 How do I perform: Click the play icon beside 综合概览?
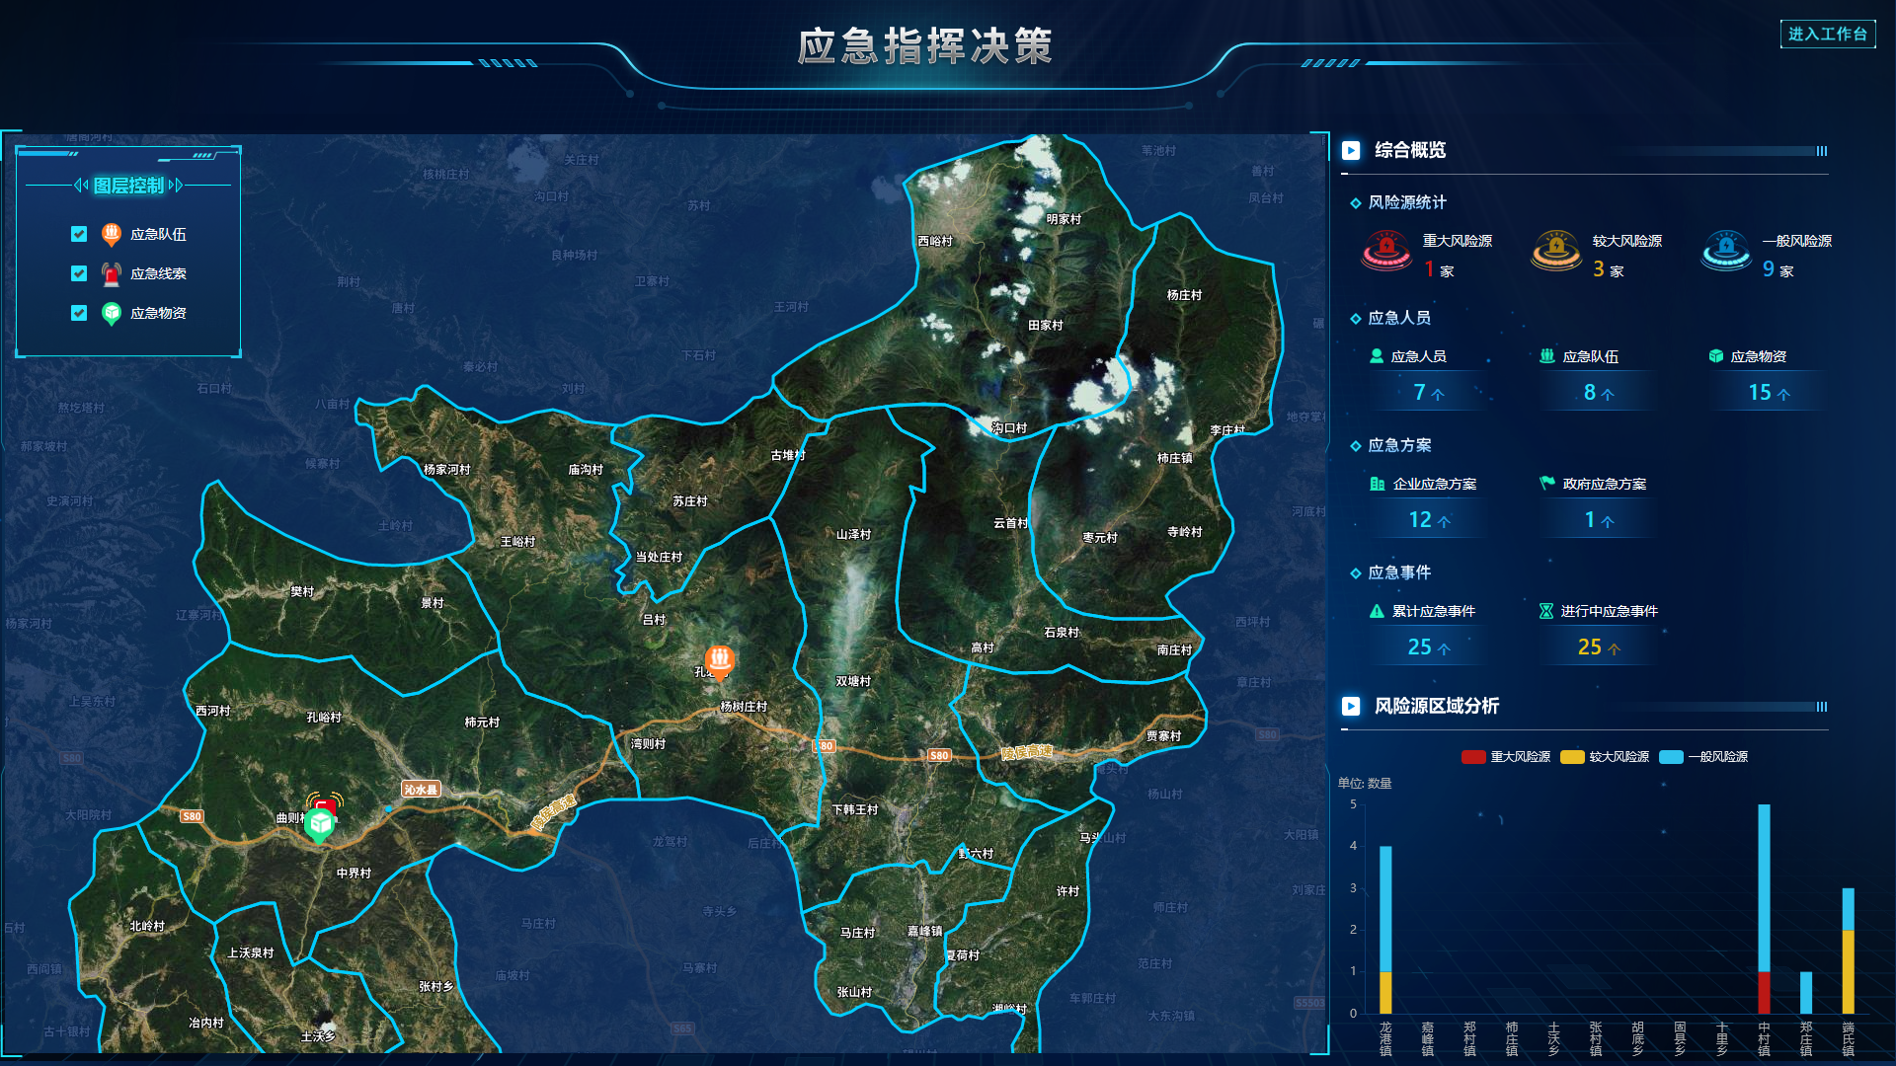1351,150
